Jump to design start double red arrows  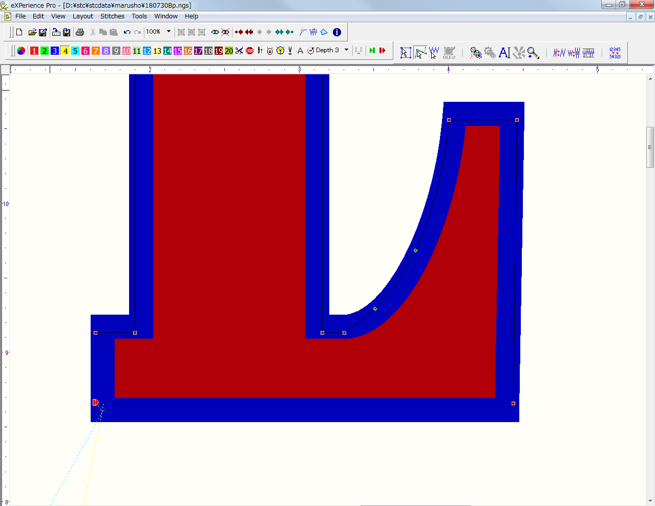[x=249, y=32]
